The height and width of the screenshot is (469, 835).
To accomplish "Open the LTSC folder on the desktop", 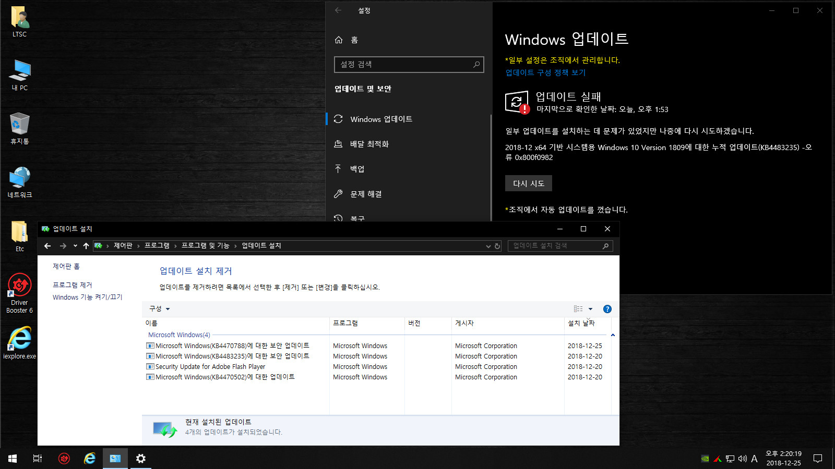I will tap(20, 22).
